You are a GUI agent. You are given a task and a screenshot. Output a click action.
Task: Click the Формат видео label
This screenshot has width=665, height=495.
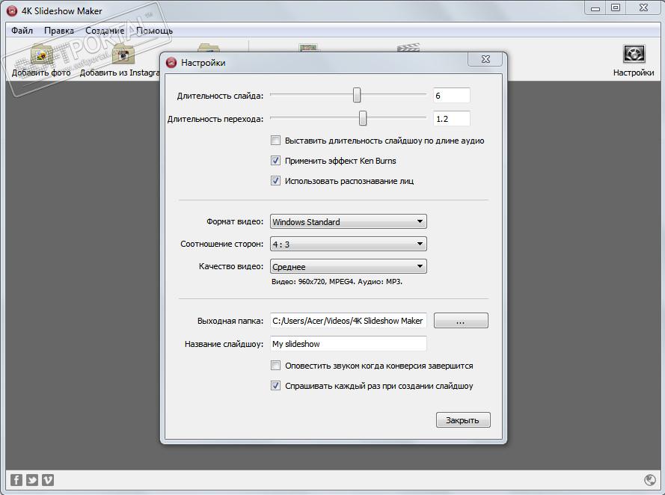235,221
